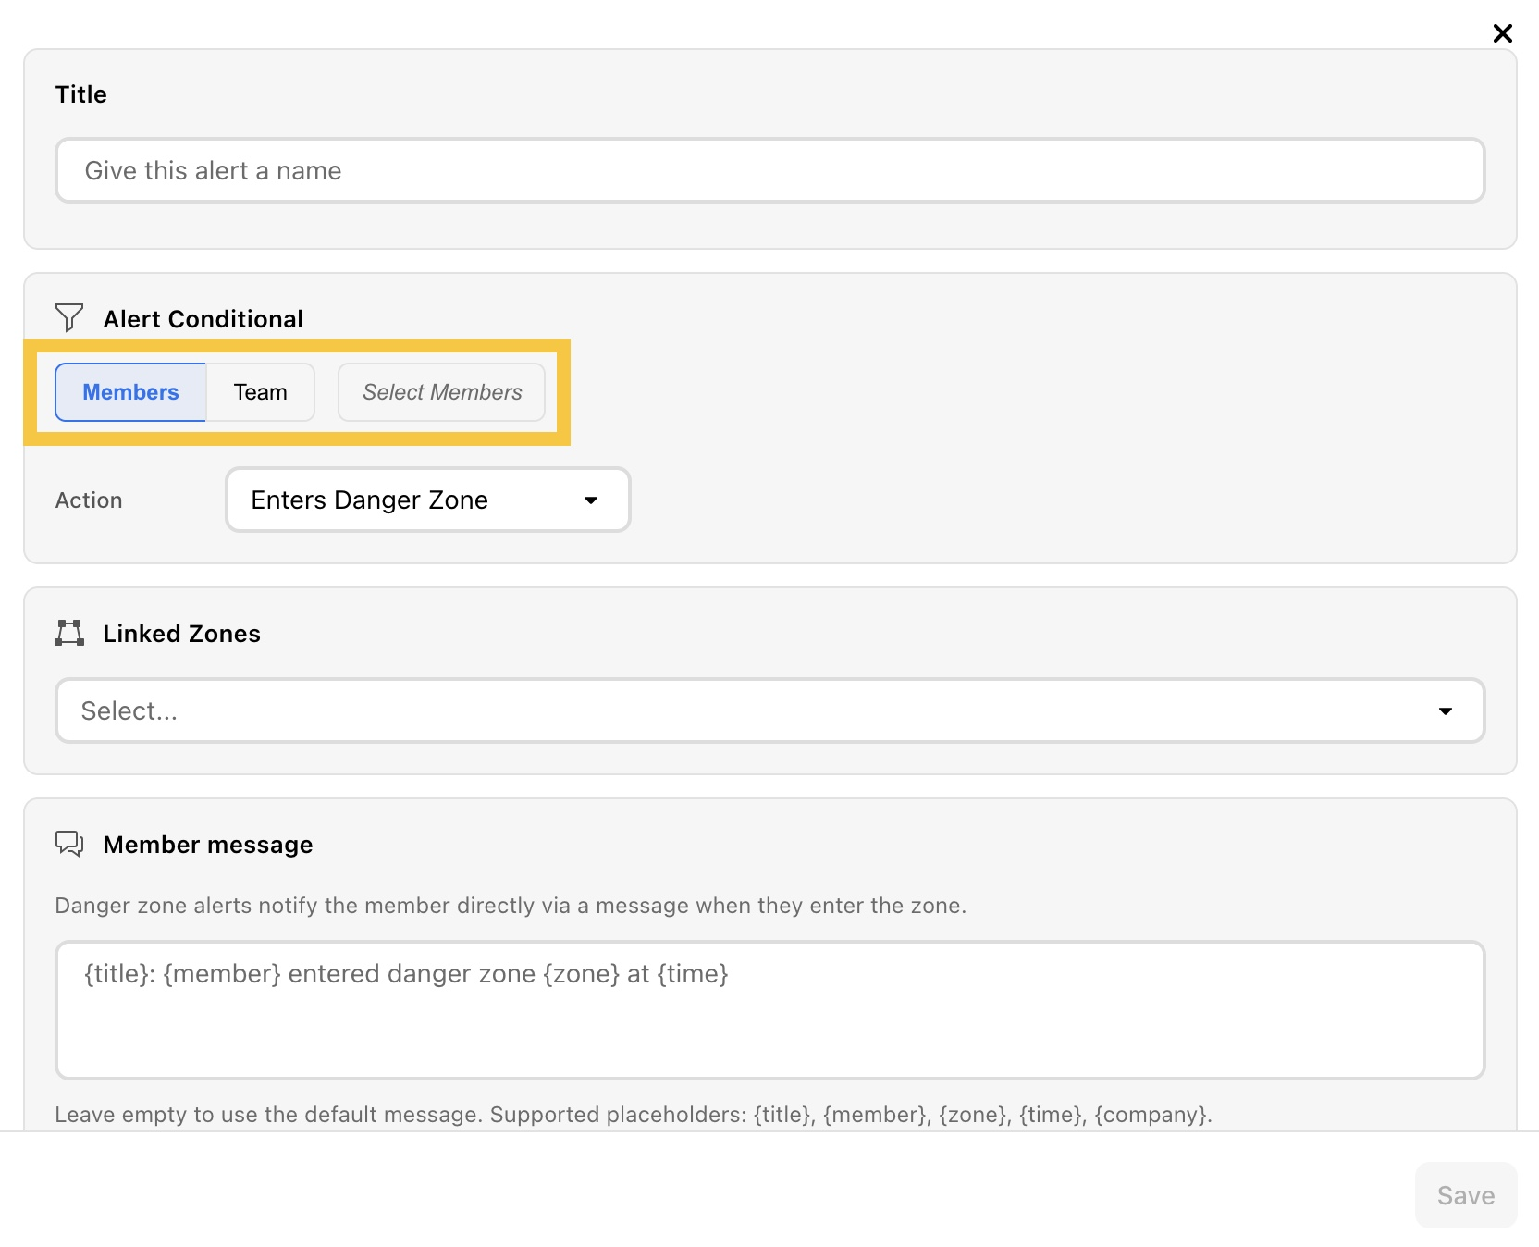
Task: Close the alert dialog with the X icon
Action: pyautogui.click(x=1502, y=33)
